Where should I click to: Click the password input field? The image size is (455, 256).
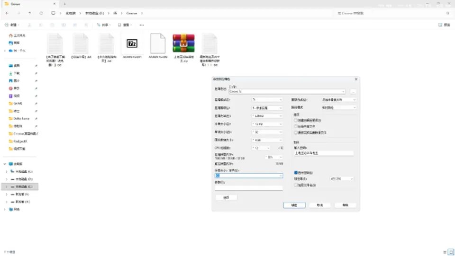tap(324, 153)
